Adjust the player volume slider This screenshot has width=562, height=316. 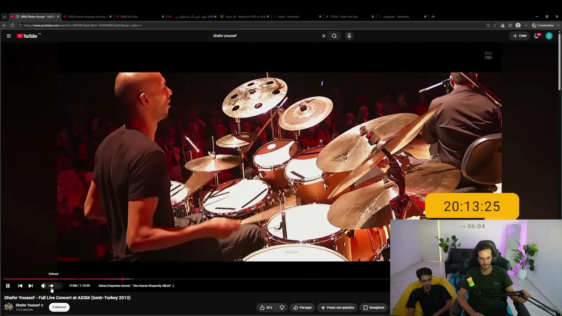pyautogui.click(x=54, y=286)
